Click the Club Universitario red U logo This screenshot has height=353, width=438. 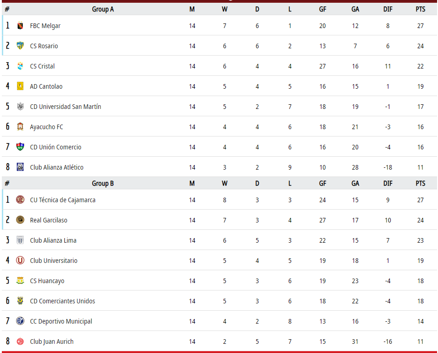coord(20,261)
